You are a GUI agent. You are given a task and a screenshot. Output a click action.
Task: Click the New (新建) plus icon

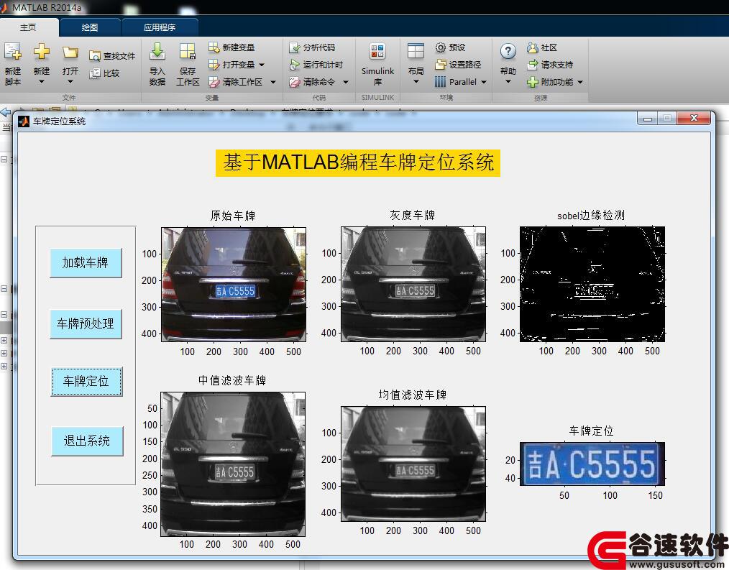[x=42, y=51]
